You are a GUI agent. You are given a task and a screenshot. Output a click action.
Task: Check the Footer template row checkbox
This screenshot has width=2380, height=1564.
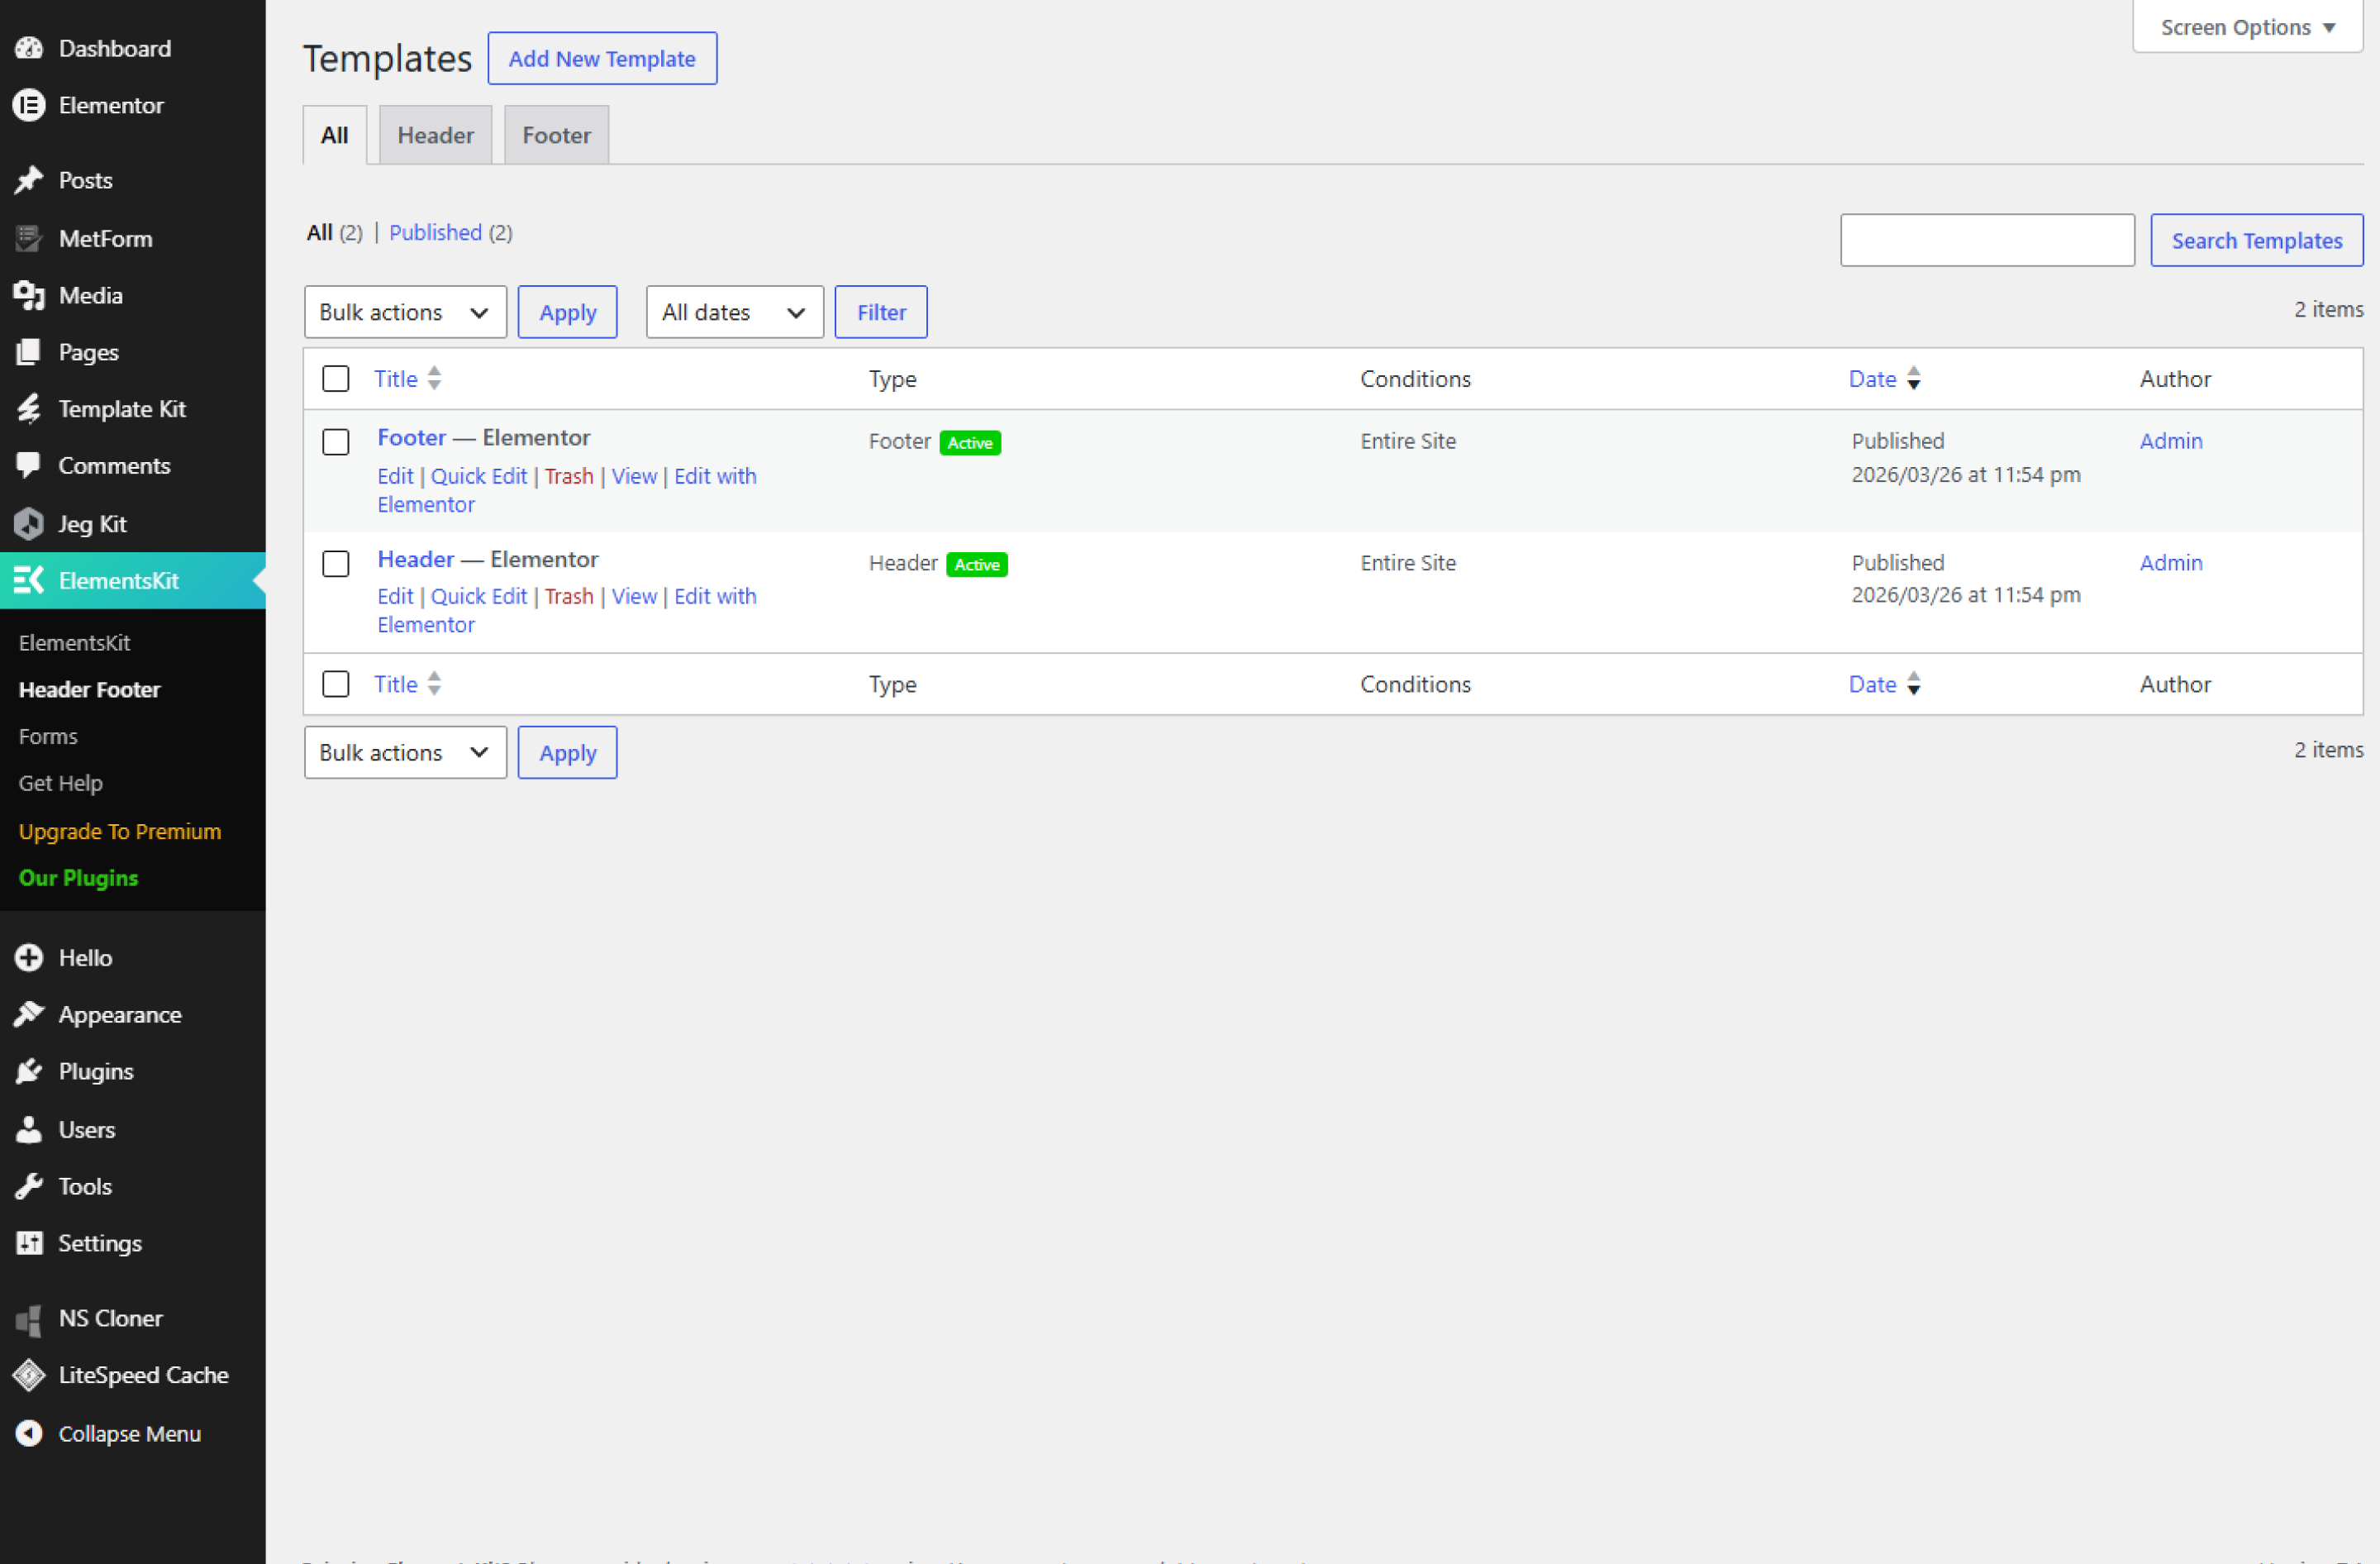(x=336, y=442)
